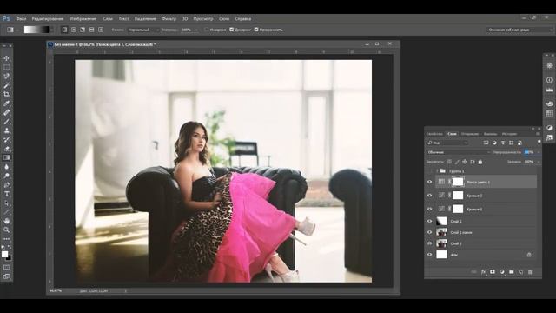This screenshot has width=556, height=313.
Task: Switch to the Channels tab
Action: tap(490, 134)
